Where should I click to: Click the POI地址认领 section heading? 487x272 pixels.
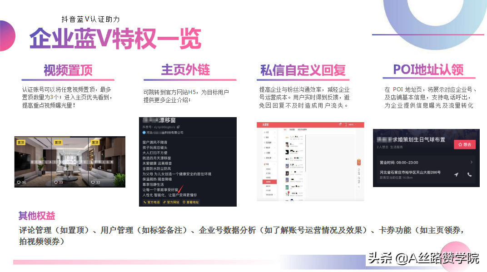(428, 69)
